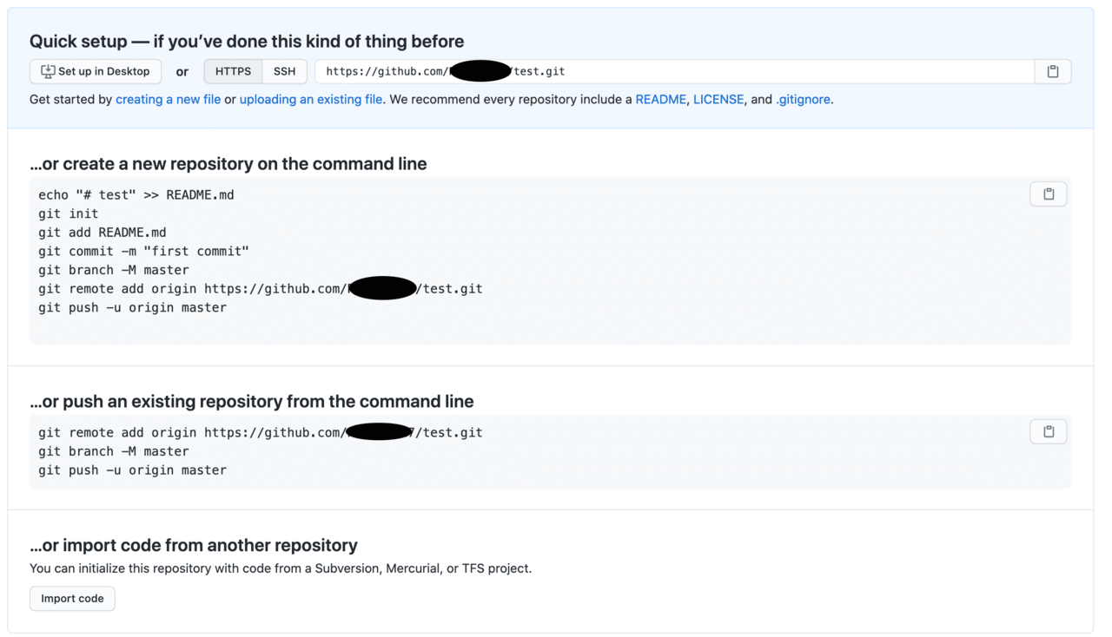Copy the repository URL with clipboard icon
The image size is (1112, 637).
[1053, 71]
